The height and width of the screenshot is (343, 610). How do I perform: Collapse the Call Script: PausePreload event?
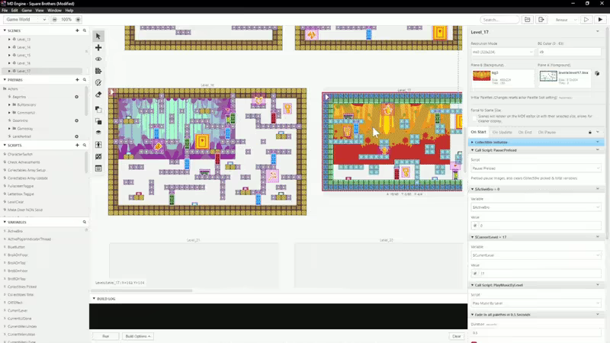pyautogui.click(x=472, y=150)
